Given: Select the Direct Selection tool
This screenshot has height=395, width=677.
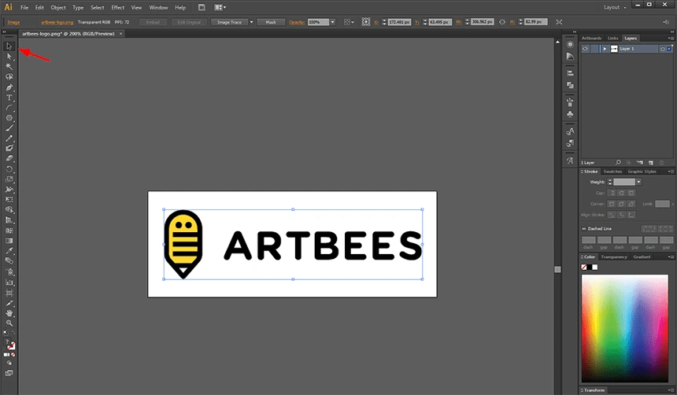Looking at the screenshot, I should (9, 57).
